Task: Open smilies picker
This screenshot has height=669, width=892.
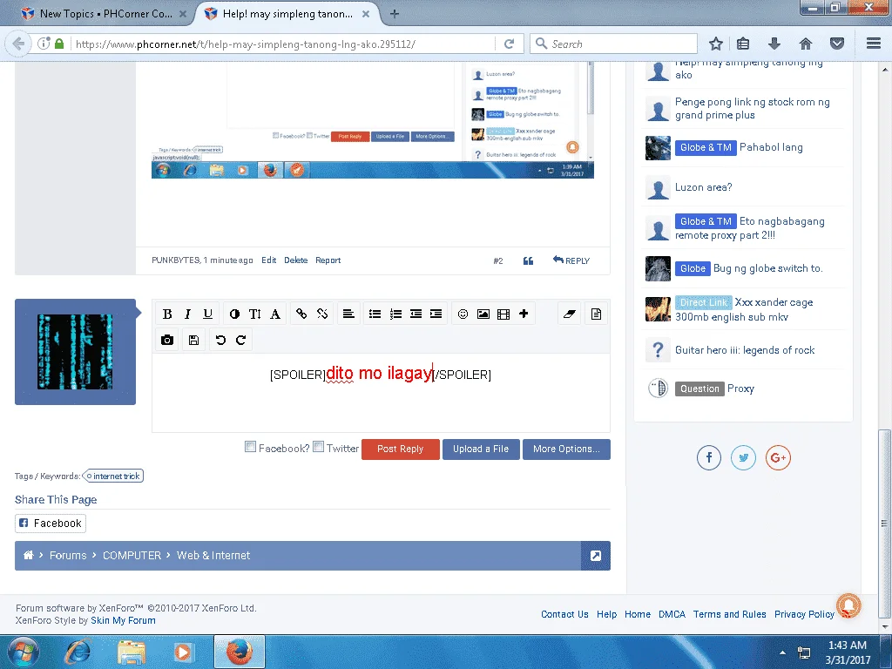Action: [463, 314]
